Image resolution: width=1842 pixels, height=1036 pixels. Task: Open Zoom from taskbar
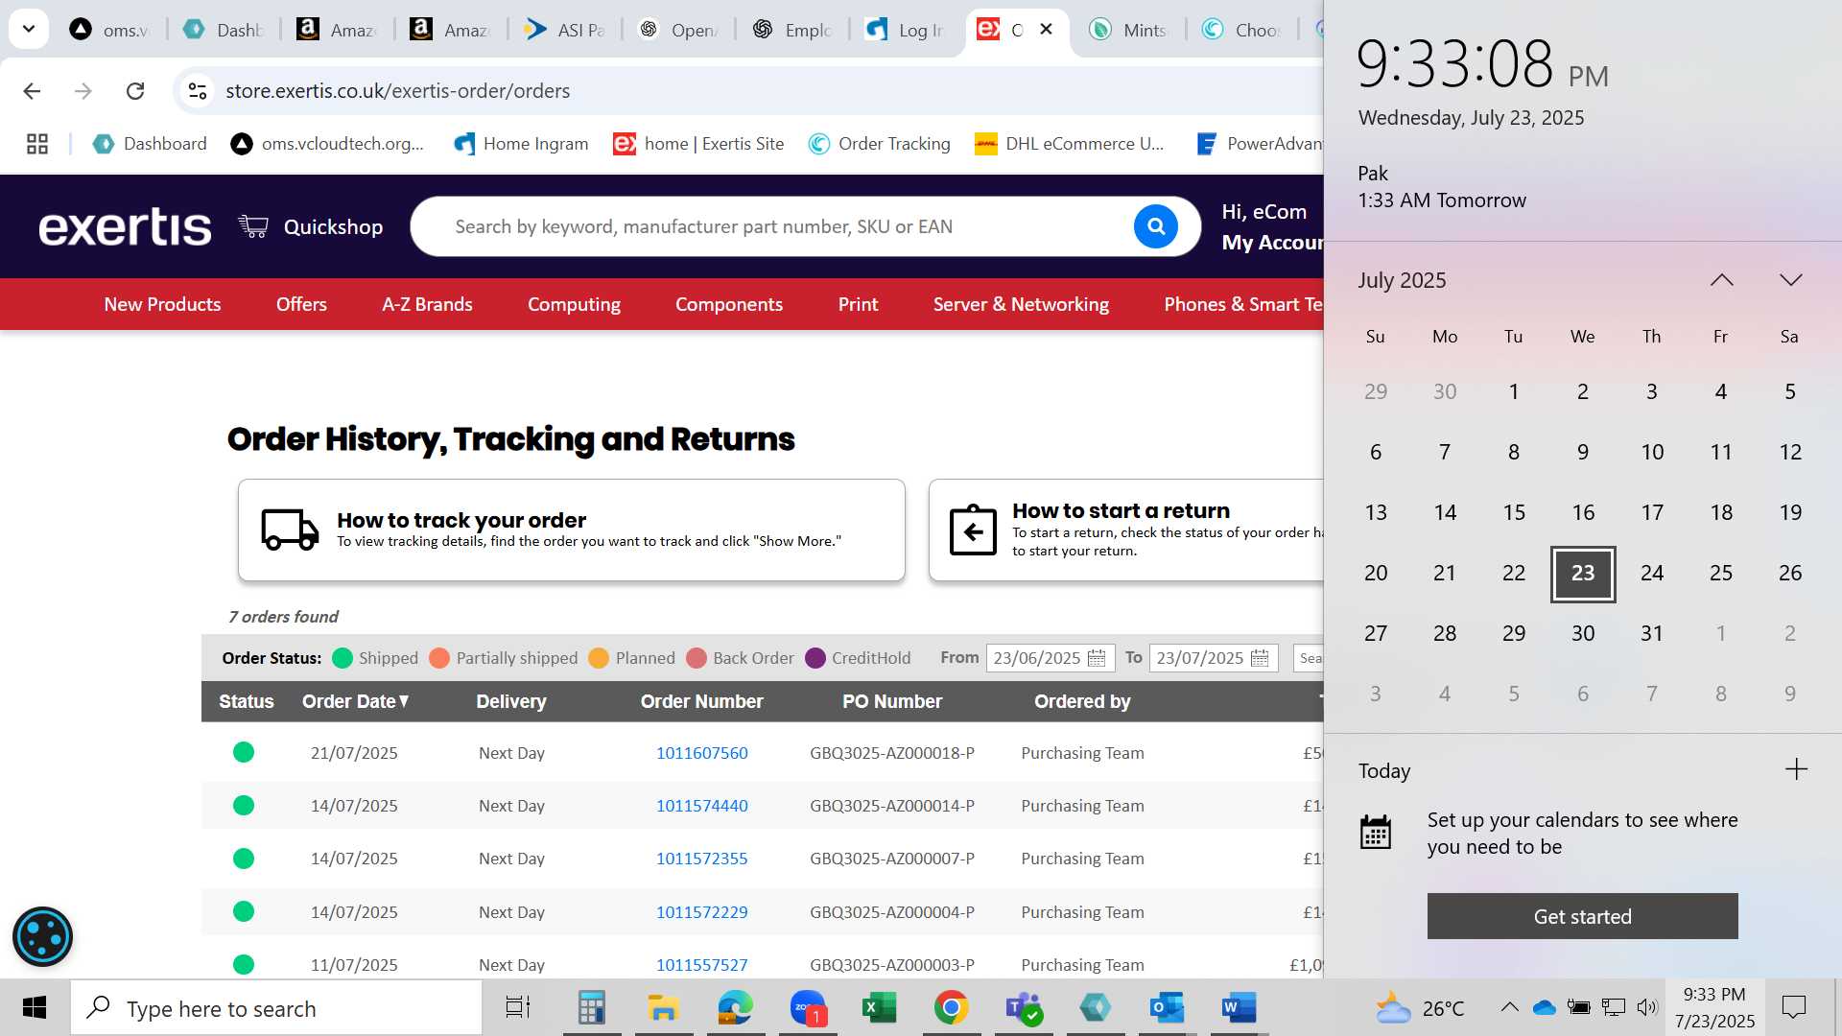[808, 1008]
